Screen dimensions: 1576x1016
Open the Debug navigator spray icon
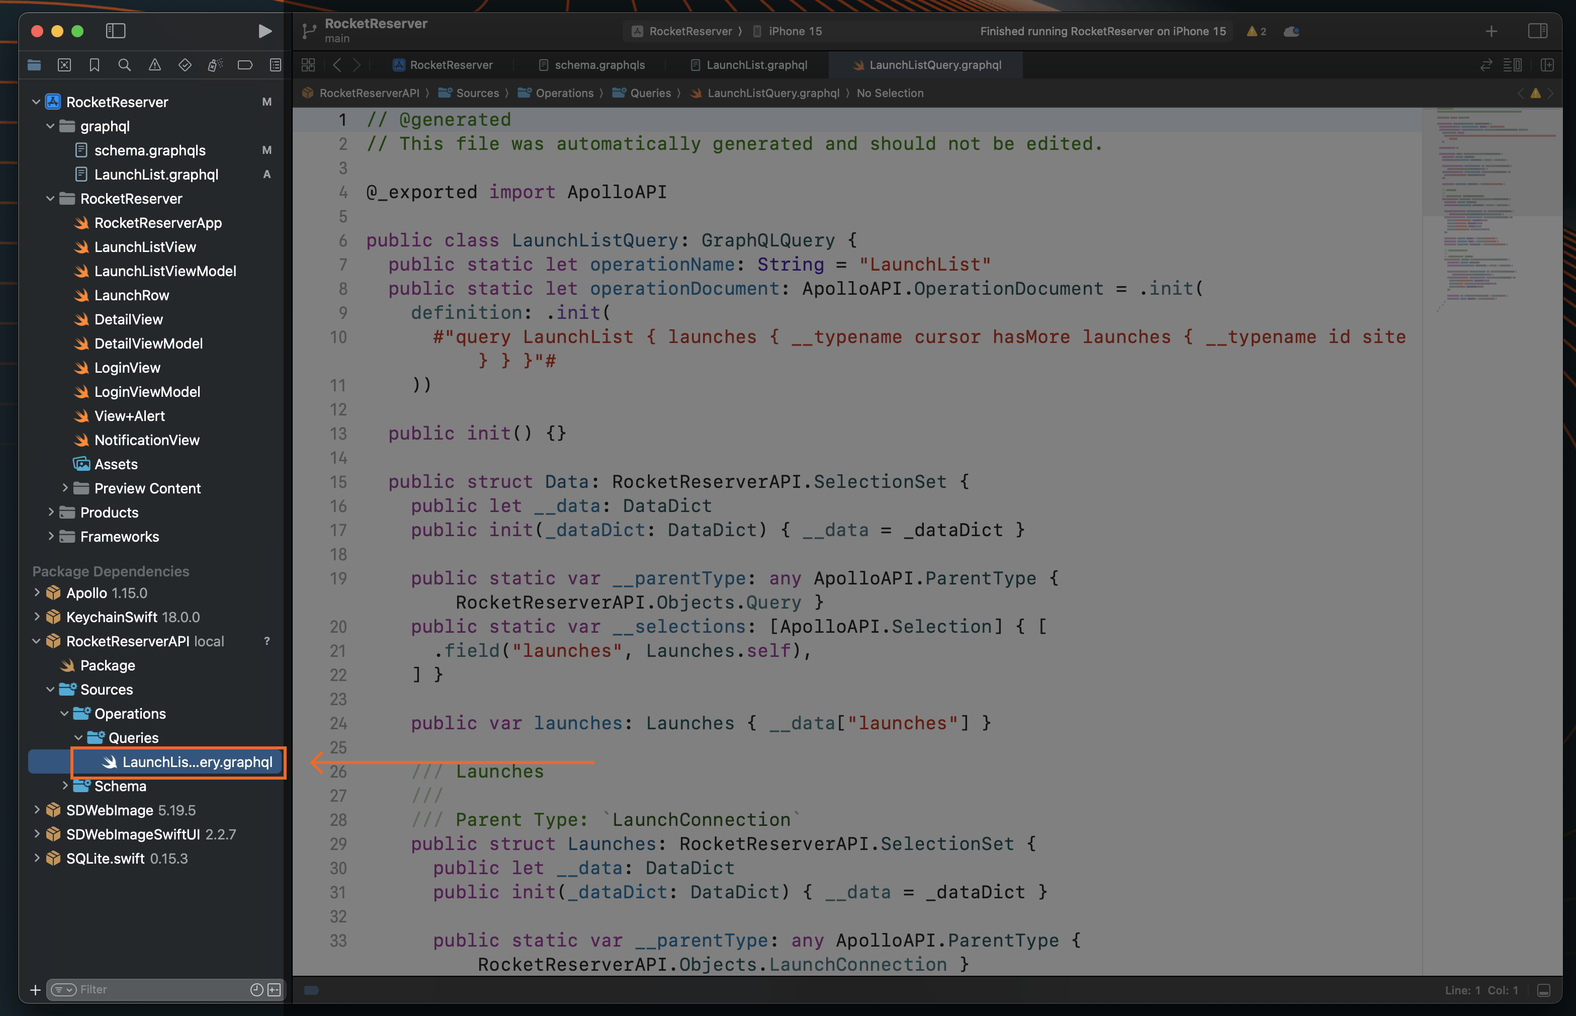coord(214,65)
